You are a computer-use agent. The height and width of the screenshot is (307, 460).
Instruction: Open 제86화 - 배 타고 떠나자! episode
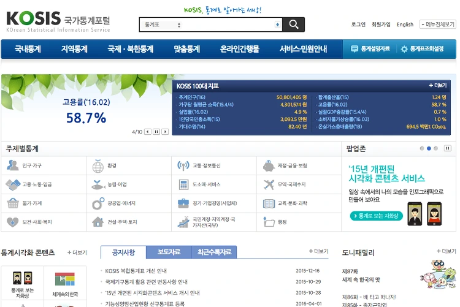pos(369,297)
